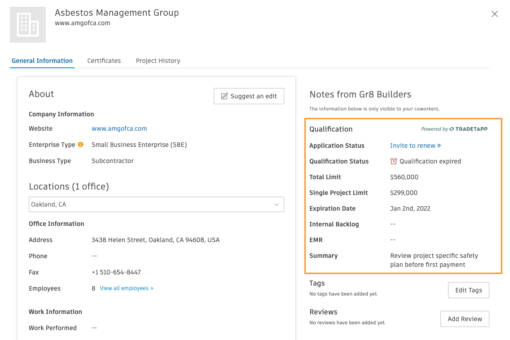
Task: Click the double chevron after Invite to renew
Action: pyautogui.click(x=439, y=146)
